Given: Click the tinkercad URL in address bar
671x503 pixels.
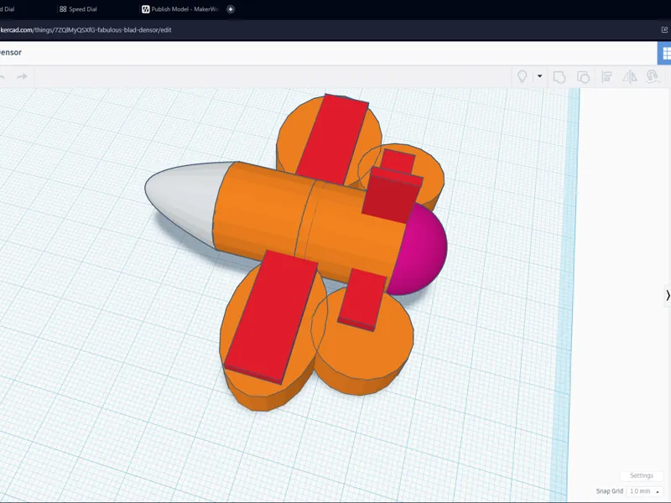Looking at the screenshot, I should tap(86, 30).
